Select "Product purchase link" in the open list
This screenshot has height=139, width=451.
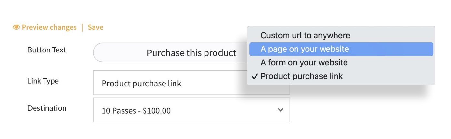[x=302, y=76]
